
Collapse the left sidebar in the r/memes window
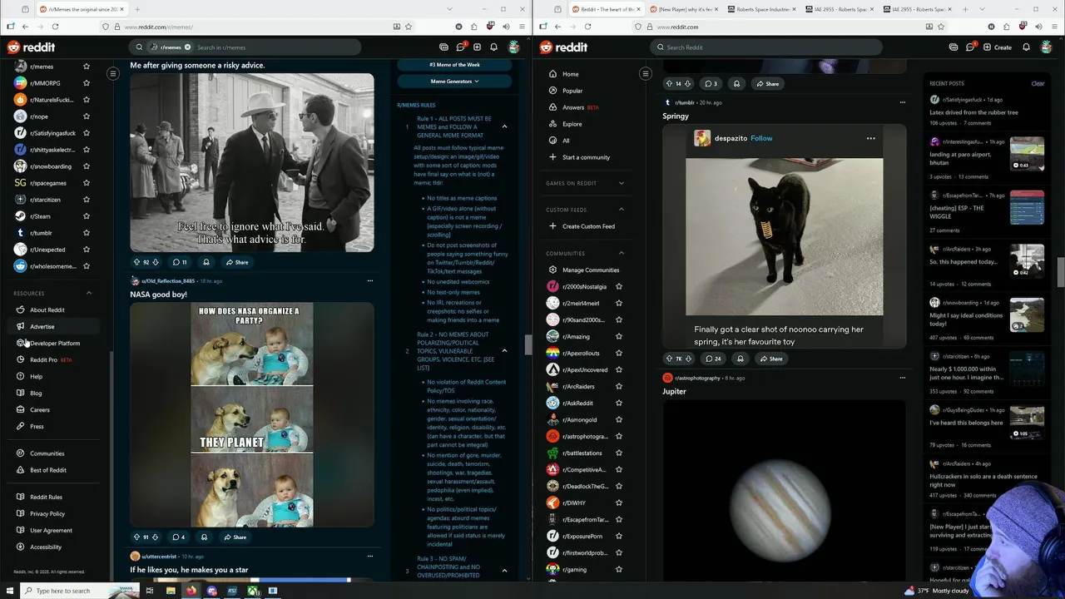[113, 73]
